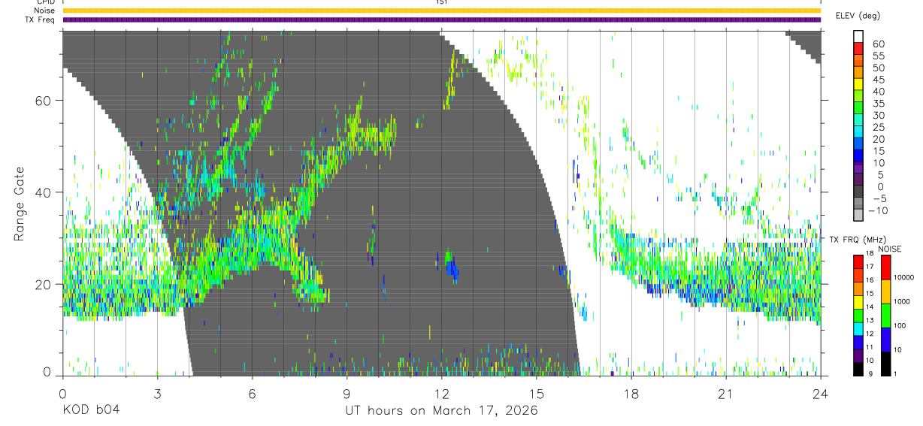Click the 17 label on TX FRQ scale
This screenshot has width=923, height=426.
(x=870, y=267)
